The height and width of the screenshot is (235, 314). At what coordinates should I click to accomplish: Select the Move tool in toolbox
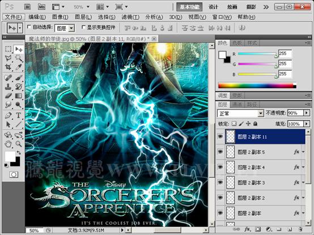coord(19,49)
